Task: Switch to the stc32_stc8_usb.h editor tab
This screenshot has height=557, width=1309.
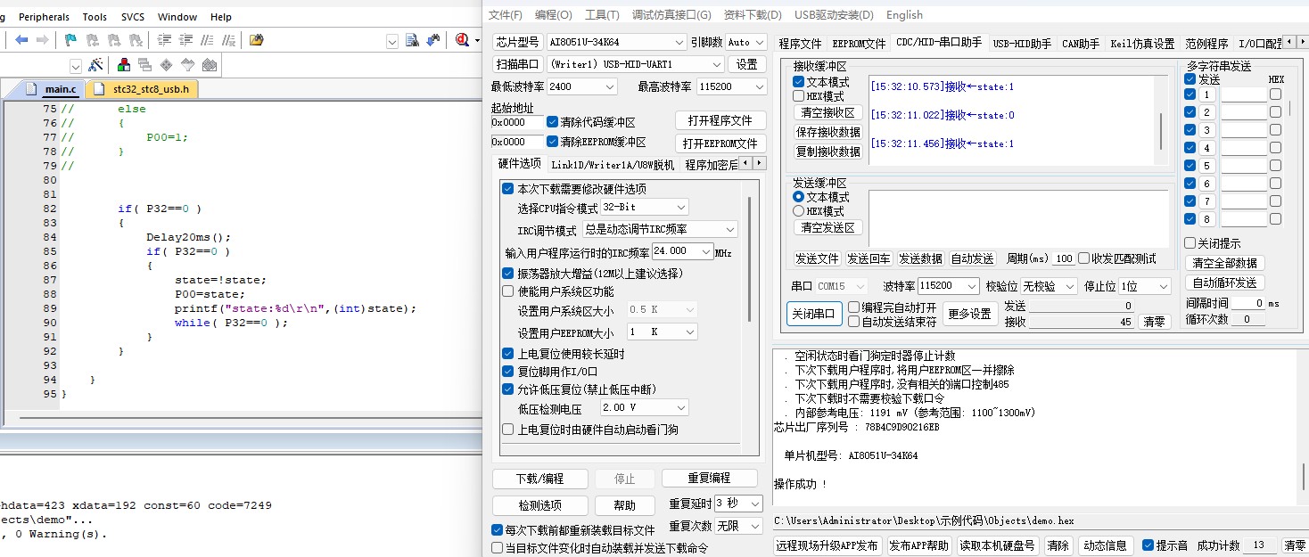Action: coord(144,89)
